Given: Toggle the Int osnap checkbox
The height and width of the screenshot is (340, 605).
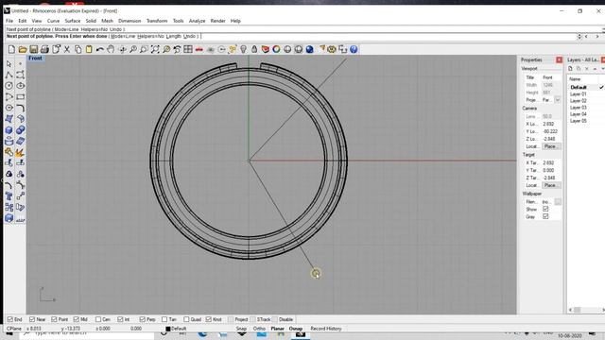Looking at the screenshot, I should 120,319.
